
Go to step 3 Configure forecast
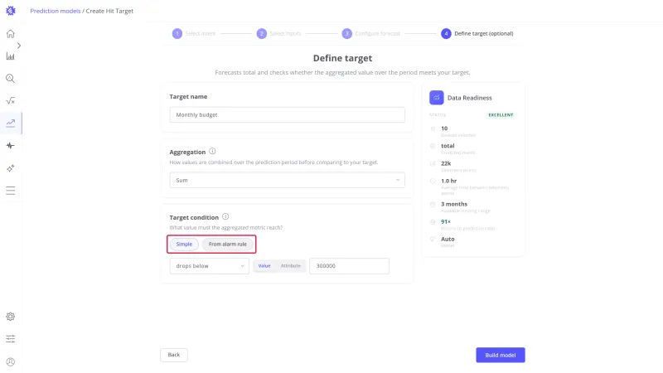pos(370,33)
